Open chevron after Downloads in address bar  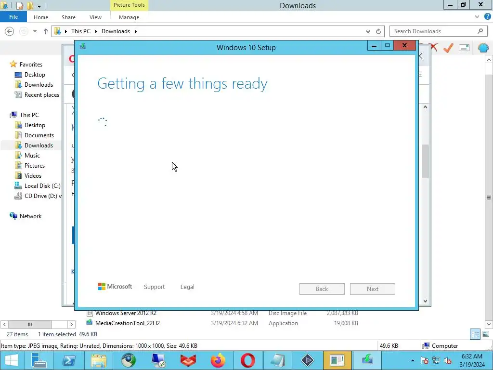[x=135, y=31]
